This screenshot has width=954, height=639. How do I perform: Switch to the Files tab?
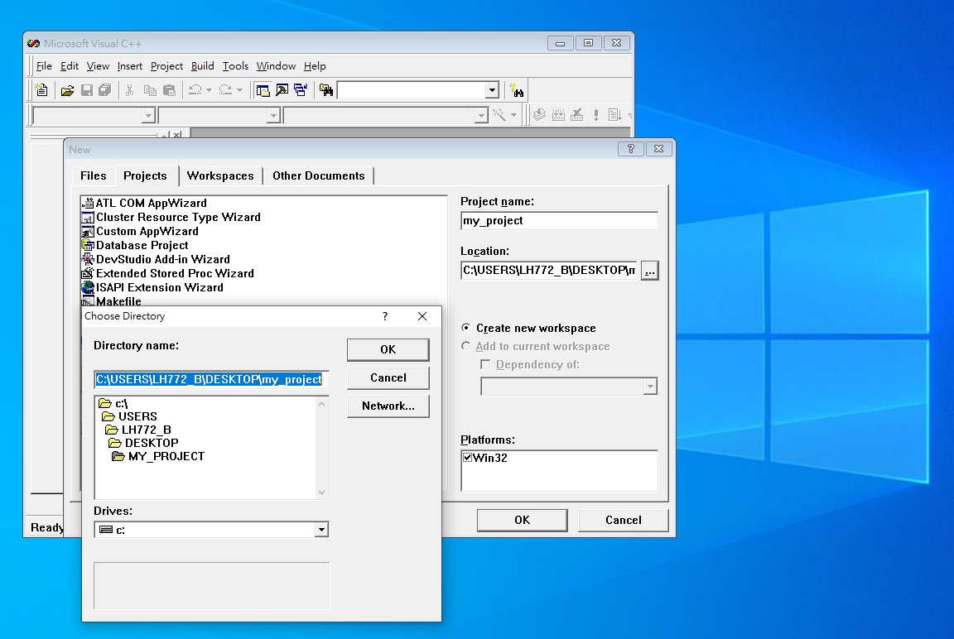tap(93, 175)
